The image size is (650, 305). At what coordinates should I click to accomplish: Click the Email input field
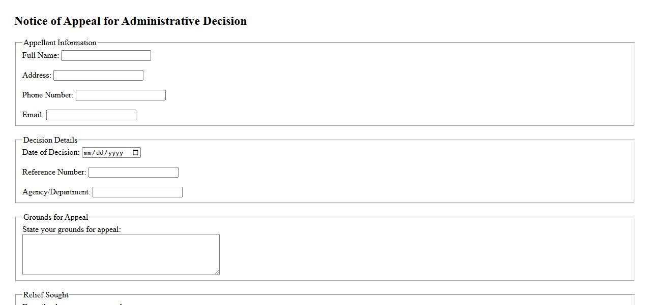pos(91,115)
